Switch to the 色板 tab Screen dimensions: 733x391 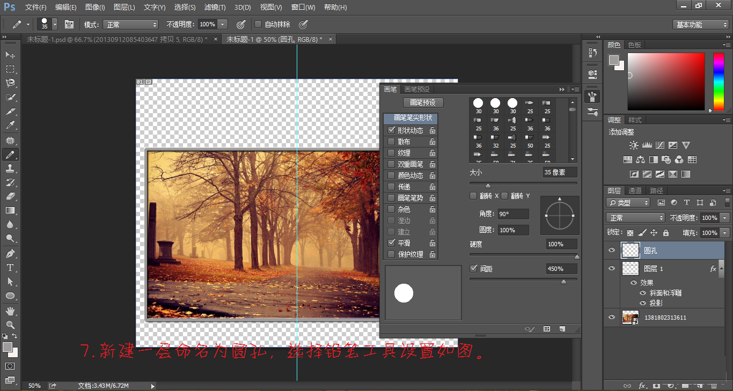click(x=635, y=45)
